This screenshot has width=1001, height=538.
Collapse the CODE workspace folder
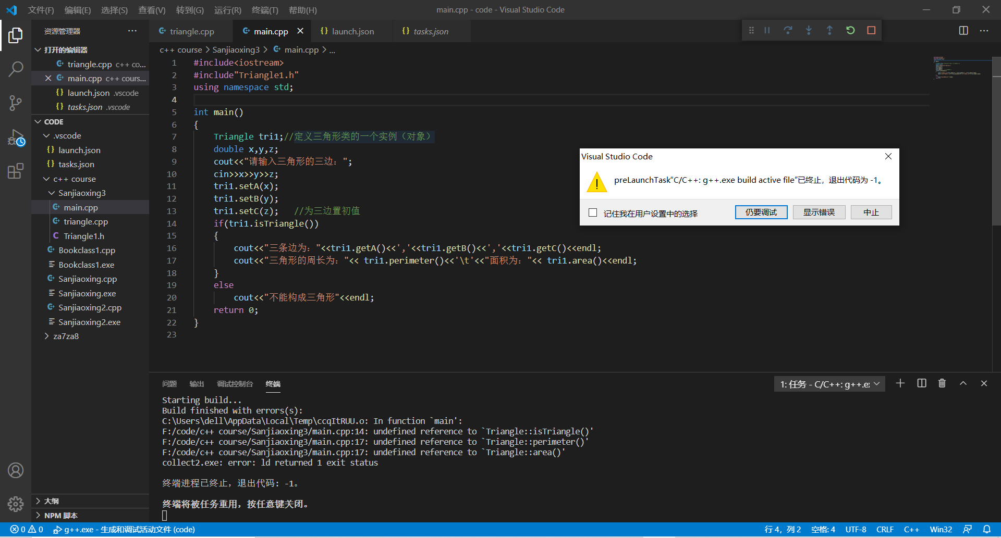tap(90, 121)
